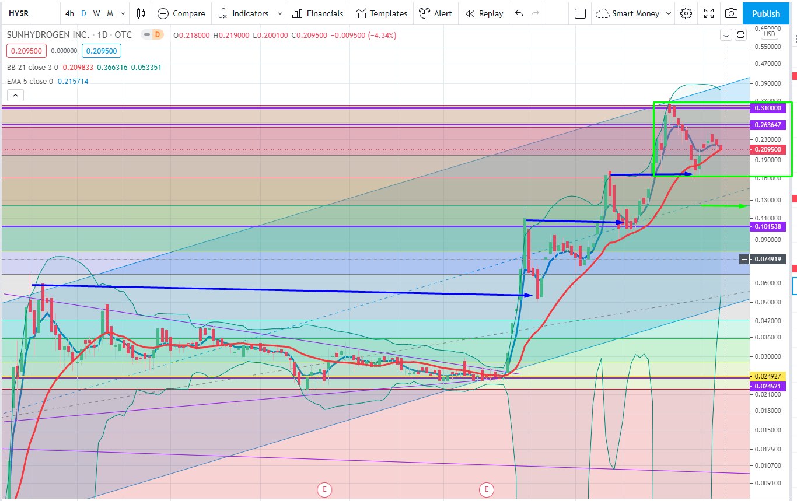The height and width of the screenshot is (501, 797).
Task: Enter fullscreen chart mode
Action: coord(709,13)
